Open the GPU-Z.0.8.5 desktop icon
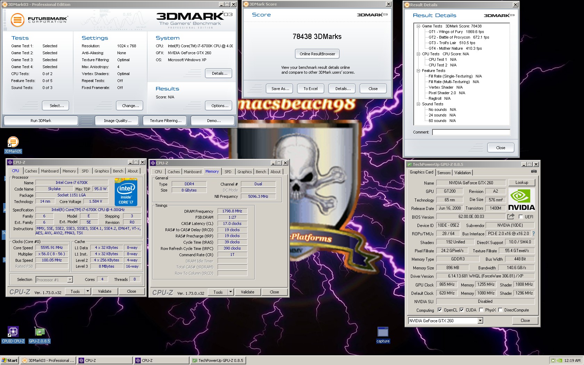This screenshot has height=365, width=584. [x=39, y=335]
